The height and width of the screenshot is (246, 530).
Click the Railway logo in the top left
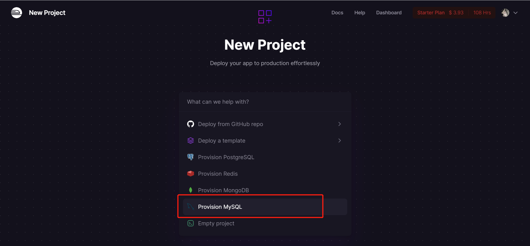pyautogui.click(x=16, y=12)
